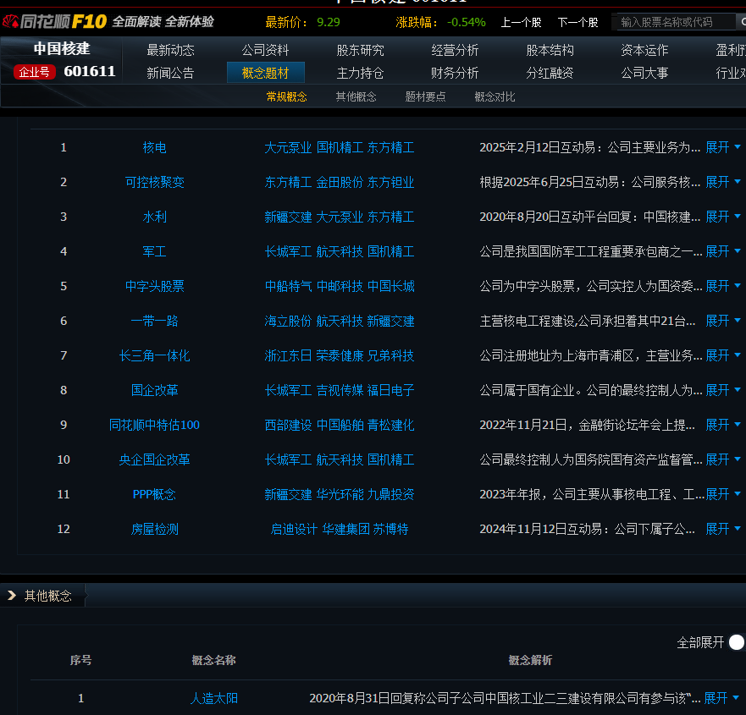Expand the 长三角一体化 row analysis
The width and height of the screenshot is (746, 715).
pos(722,355)
